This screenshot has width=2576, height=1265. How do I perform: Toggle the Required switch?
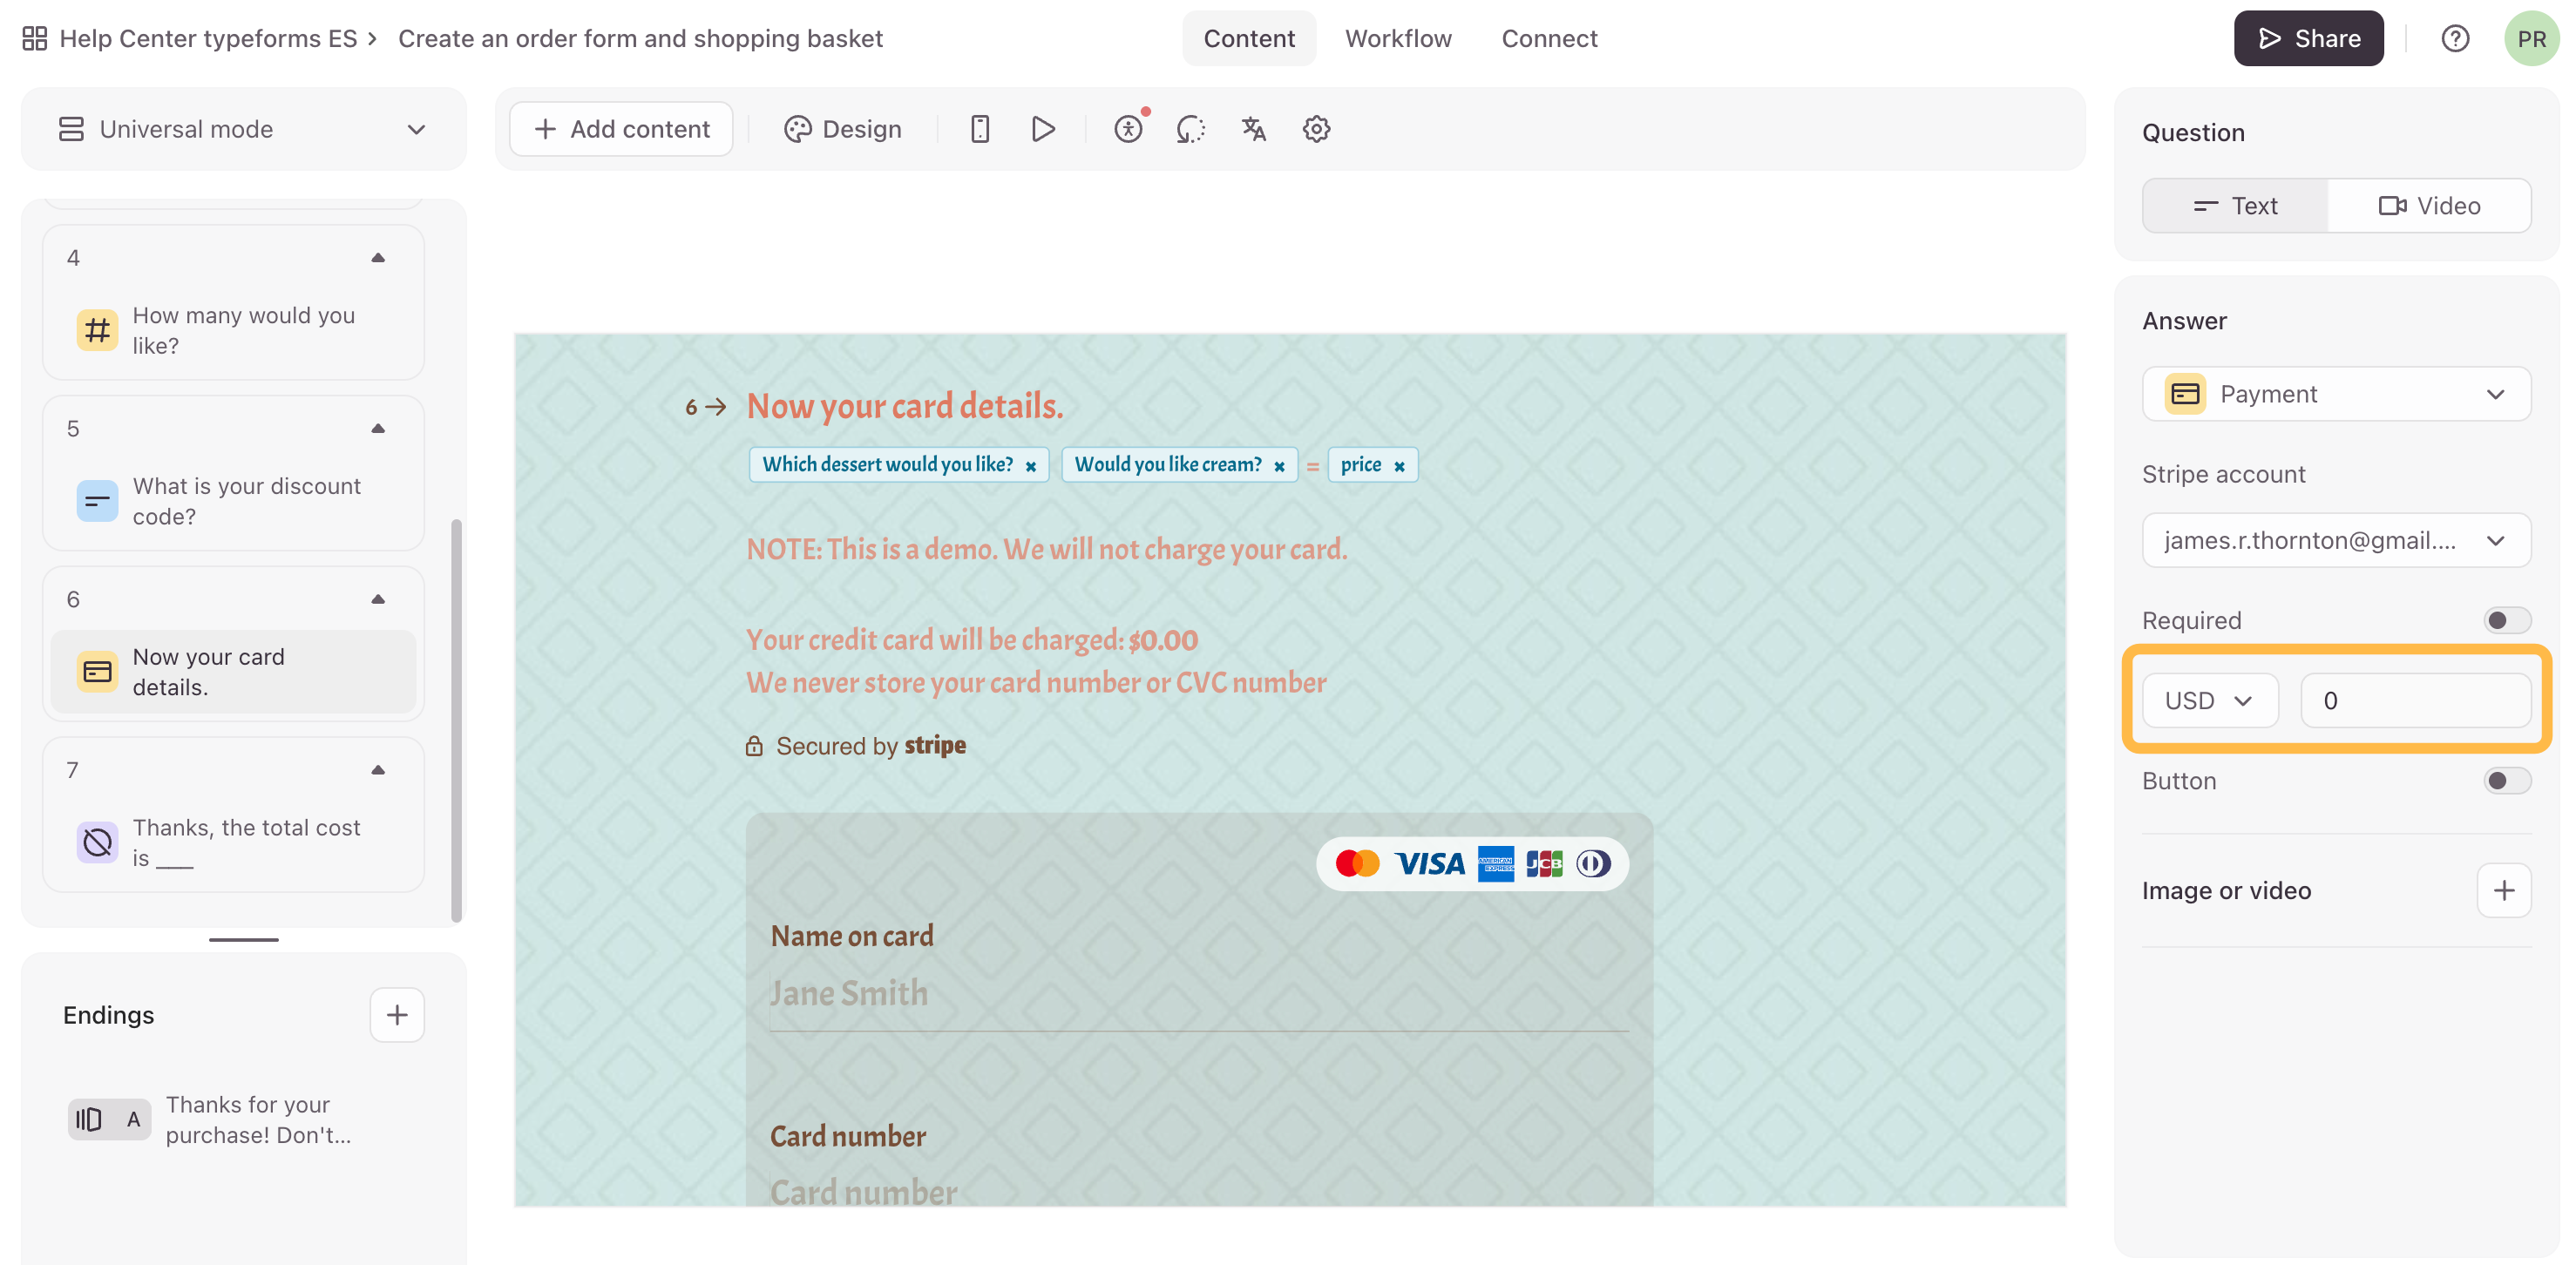(x=2507, y=621)
